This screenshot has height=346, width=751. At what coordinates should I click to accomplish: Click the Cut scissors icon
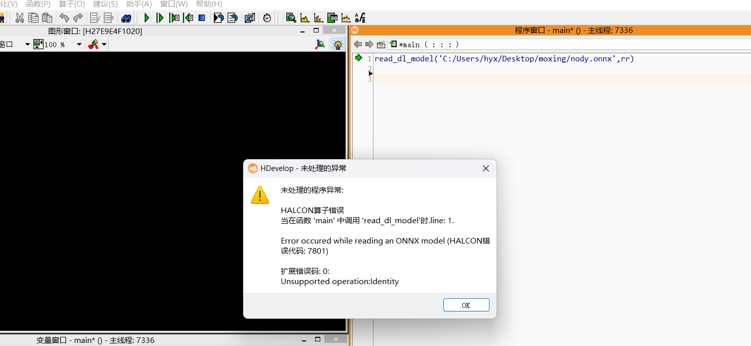(19, 18)
